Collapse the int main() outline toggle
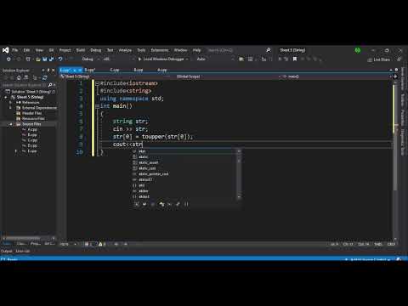The width and height of the screenshot is (408, 306). click(97, 106)
